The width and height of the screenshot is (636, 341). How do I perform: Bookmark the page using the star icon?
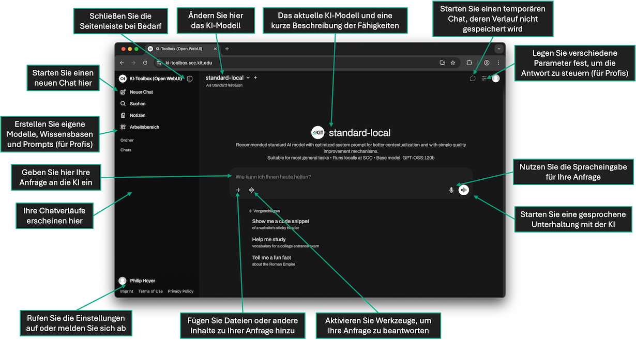(453, 63)
